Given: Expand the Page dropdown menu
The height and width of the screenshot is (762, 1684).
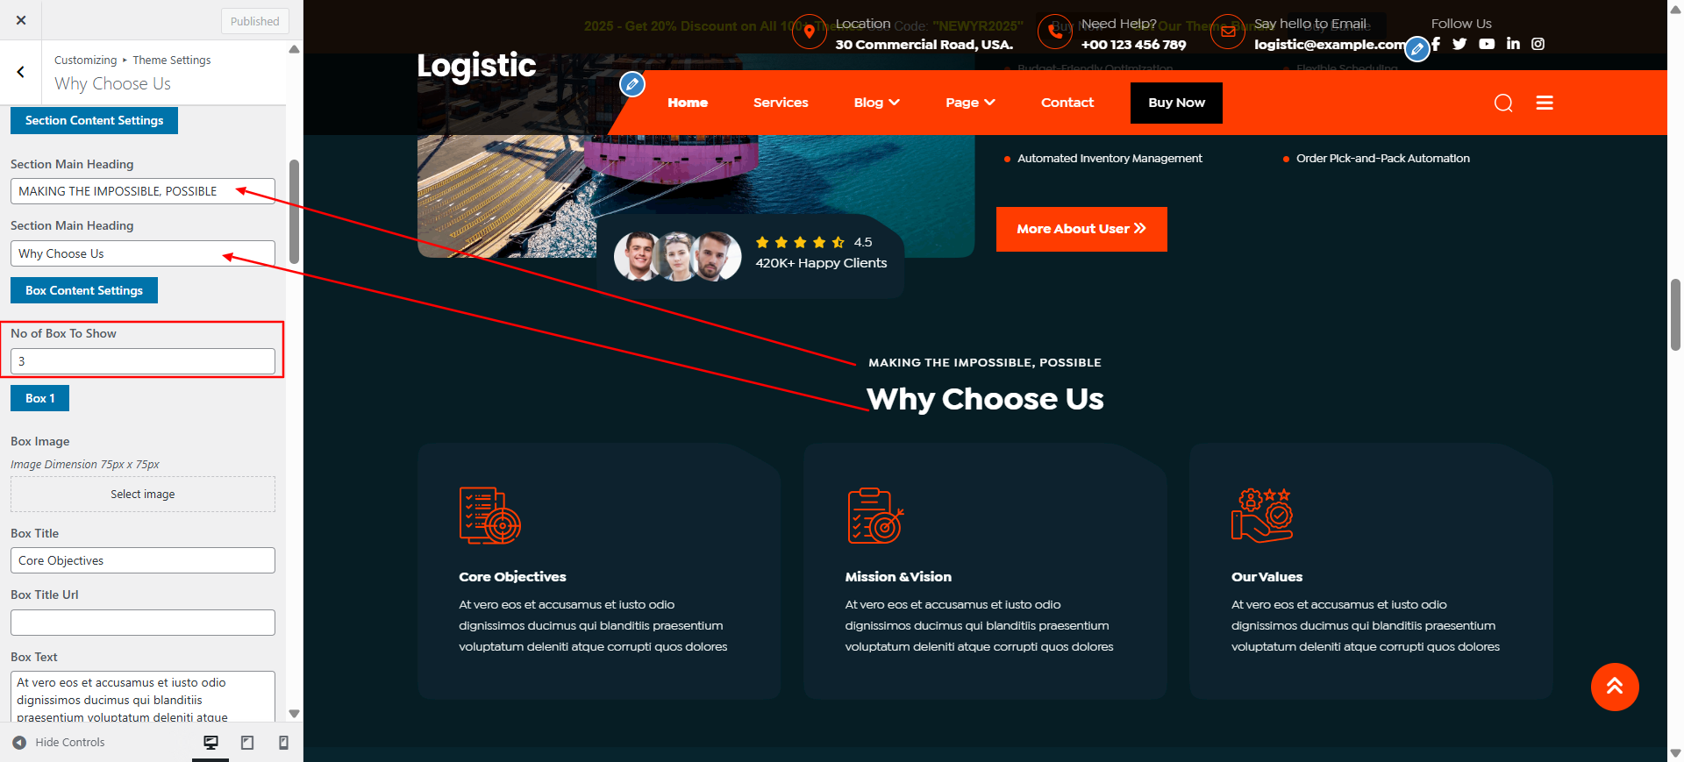Looking at the screenshot, I should tap(970, 103).
